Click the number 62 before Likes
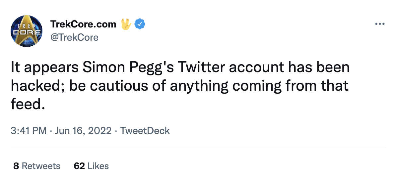Image resolution: width=396 pixels, height=182 pixels. coord(79,166)
